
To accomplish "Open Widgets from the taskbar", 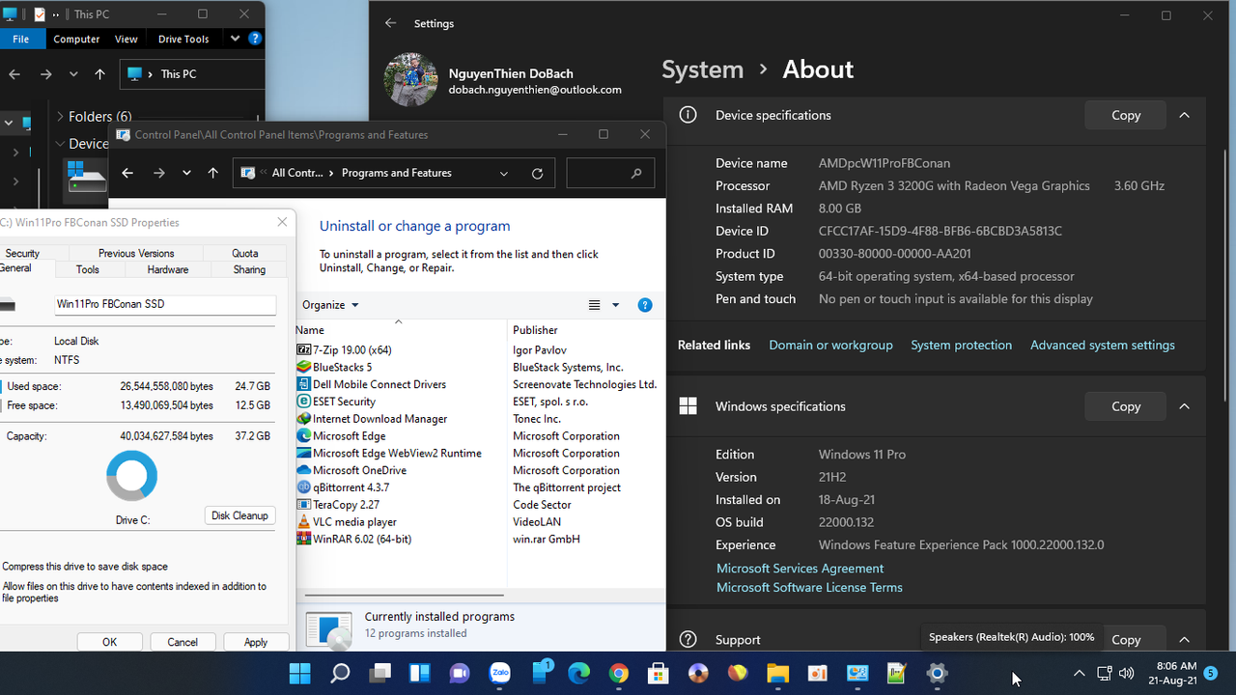I will click(x=420, y=673).
